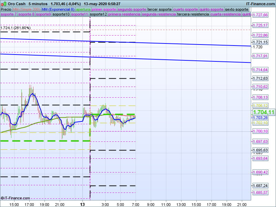Click the 1.727,66 price level tag
Image resolution: width=276 pixels, height=207 pixels.
pos(260,15)
